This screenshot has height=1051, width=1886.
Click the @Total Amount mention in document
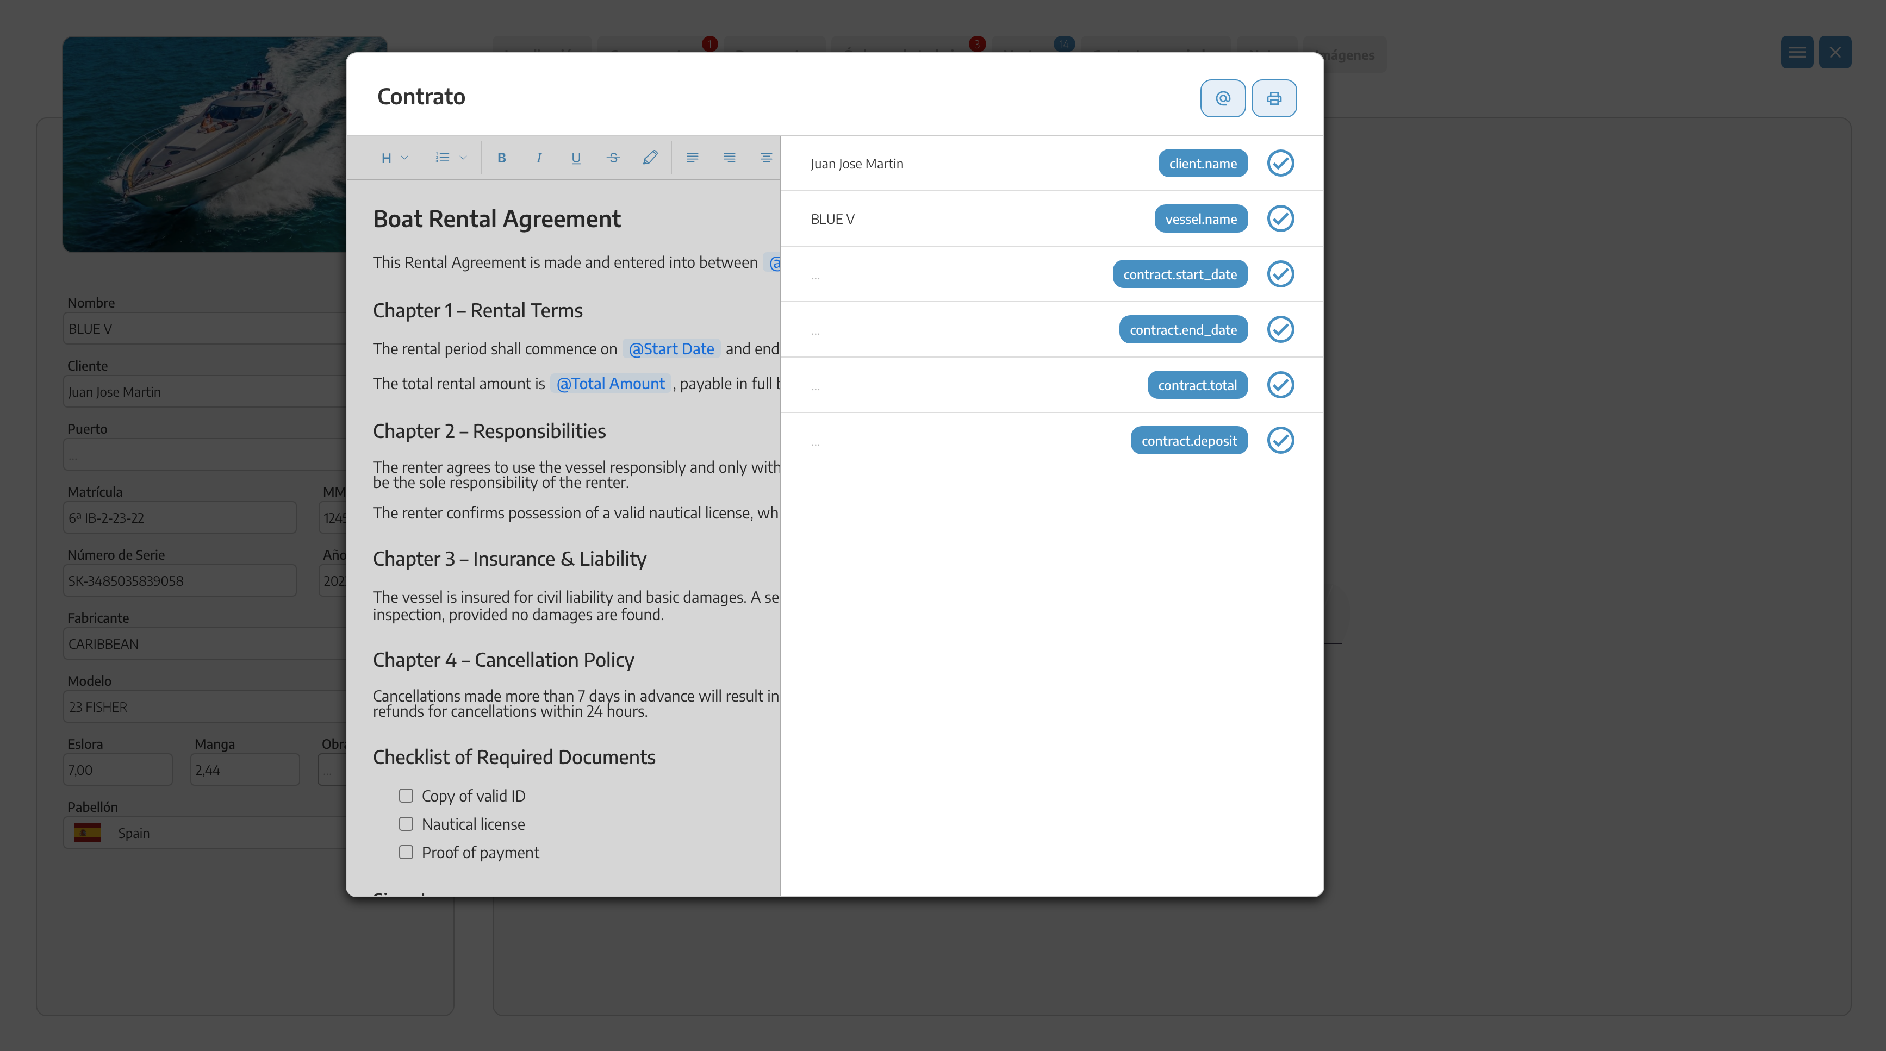point(611,384)
